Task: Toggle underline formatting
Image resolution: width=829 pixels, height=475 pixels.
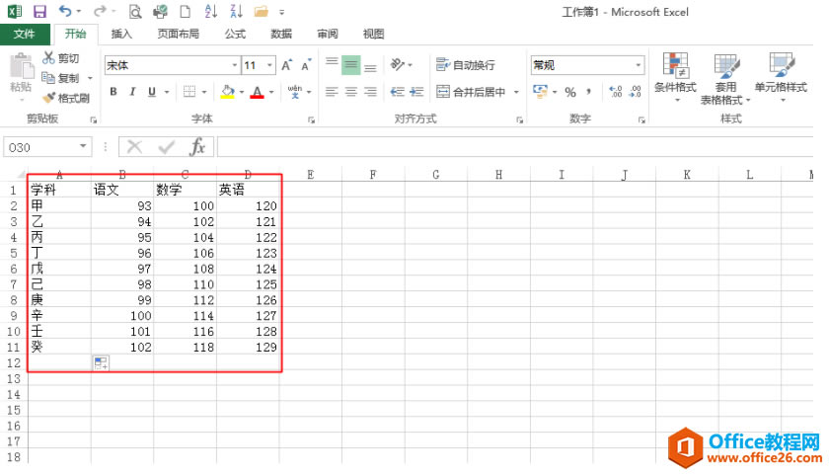Action: pyautogui.click(x=152, y=92)
